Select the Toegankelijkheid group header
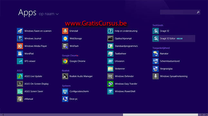 161,48
